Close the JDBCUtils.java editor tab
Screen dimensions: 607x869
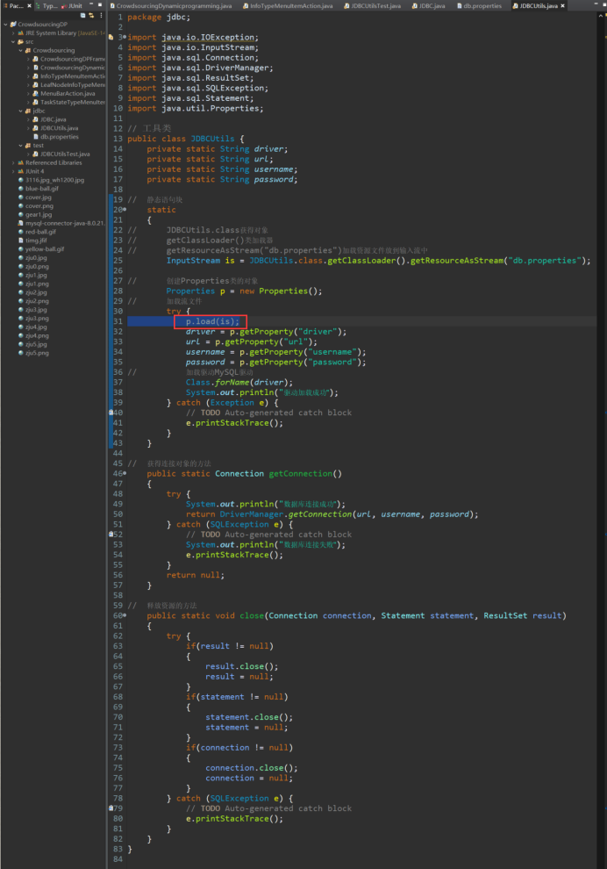click(562, 6)
